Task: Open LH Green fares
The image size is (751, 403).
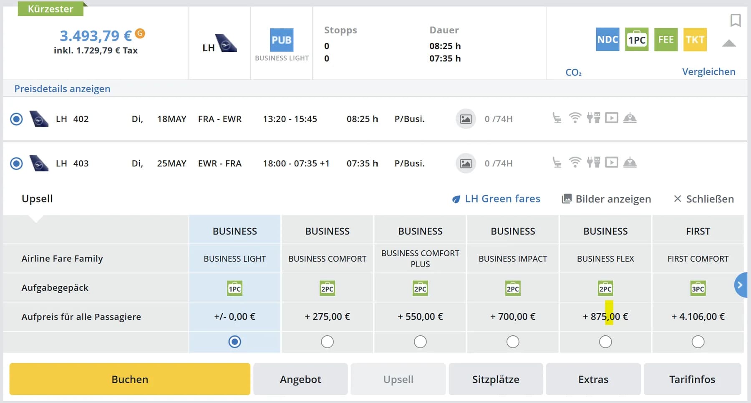Action: click(x=496, y=199)
